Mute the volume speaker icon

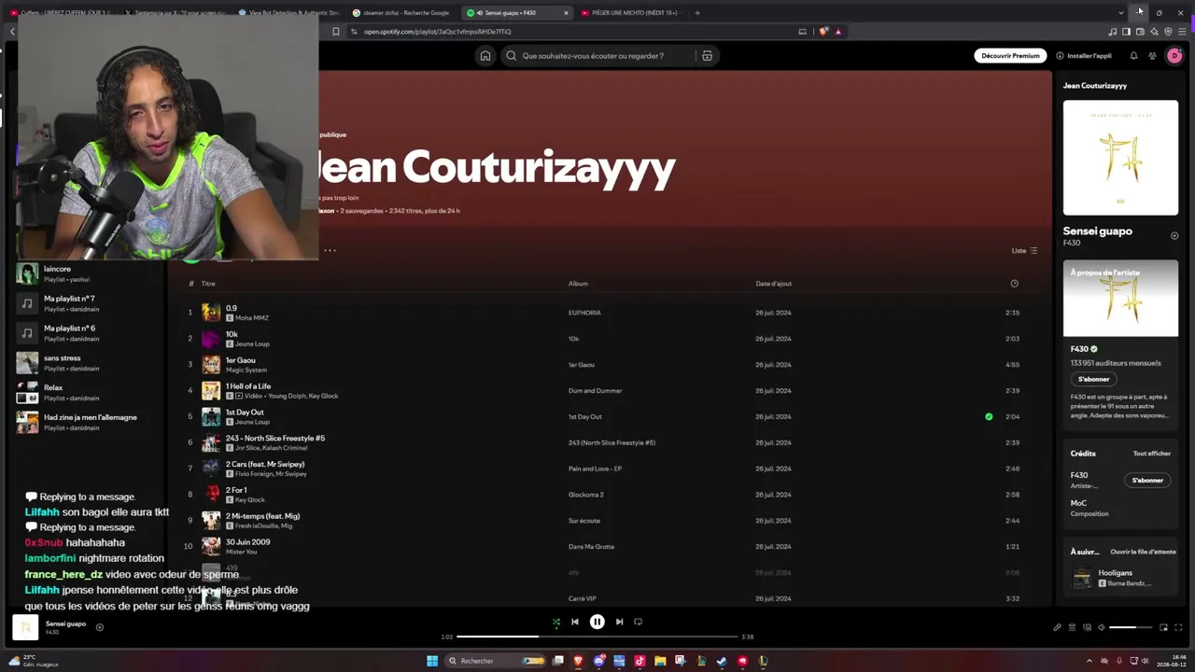point(1102,627)
